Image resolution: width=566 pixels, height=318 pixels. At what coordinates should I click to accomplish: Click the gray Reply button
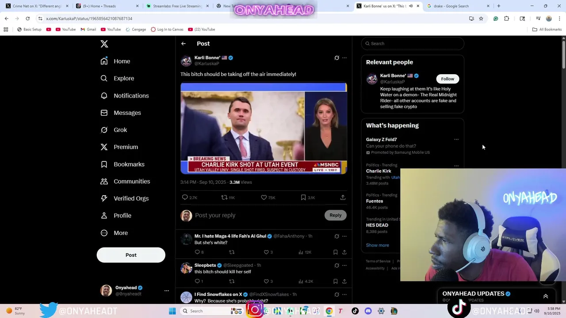[x=336, y=215]
